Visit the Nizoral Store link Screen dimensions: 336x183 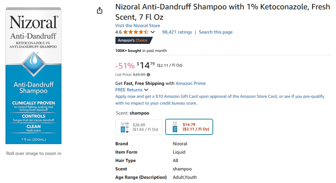pos(137,26)
